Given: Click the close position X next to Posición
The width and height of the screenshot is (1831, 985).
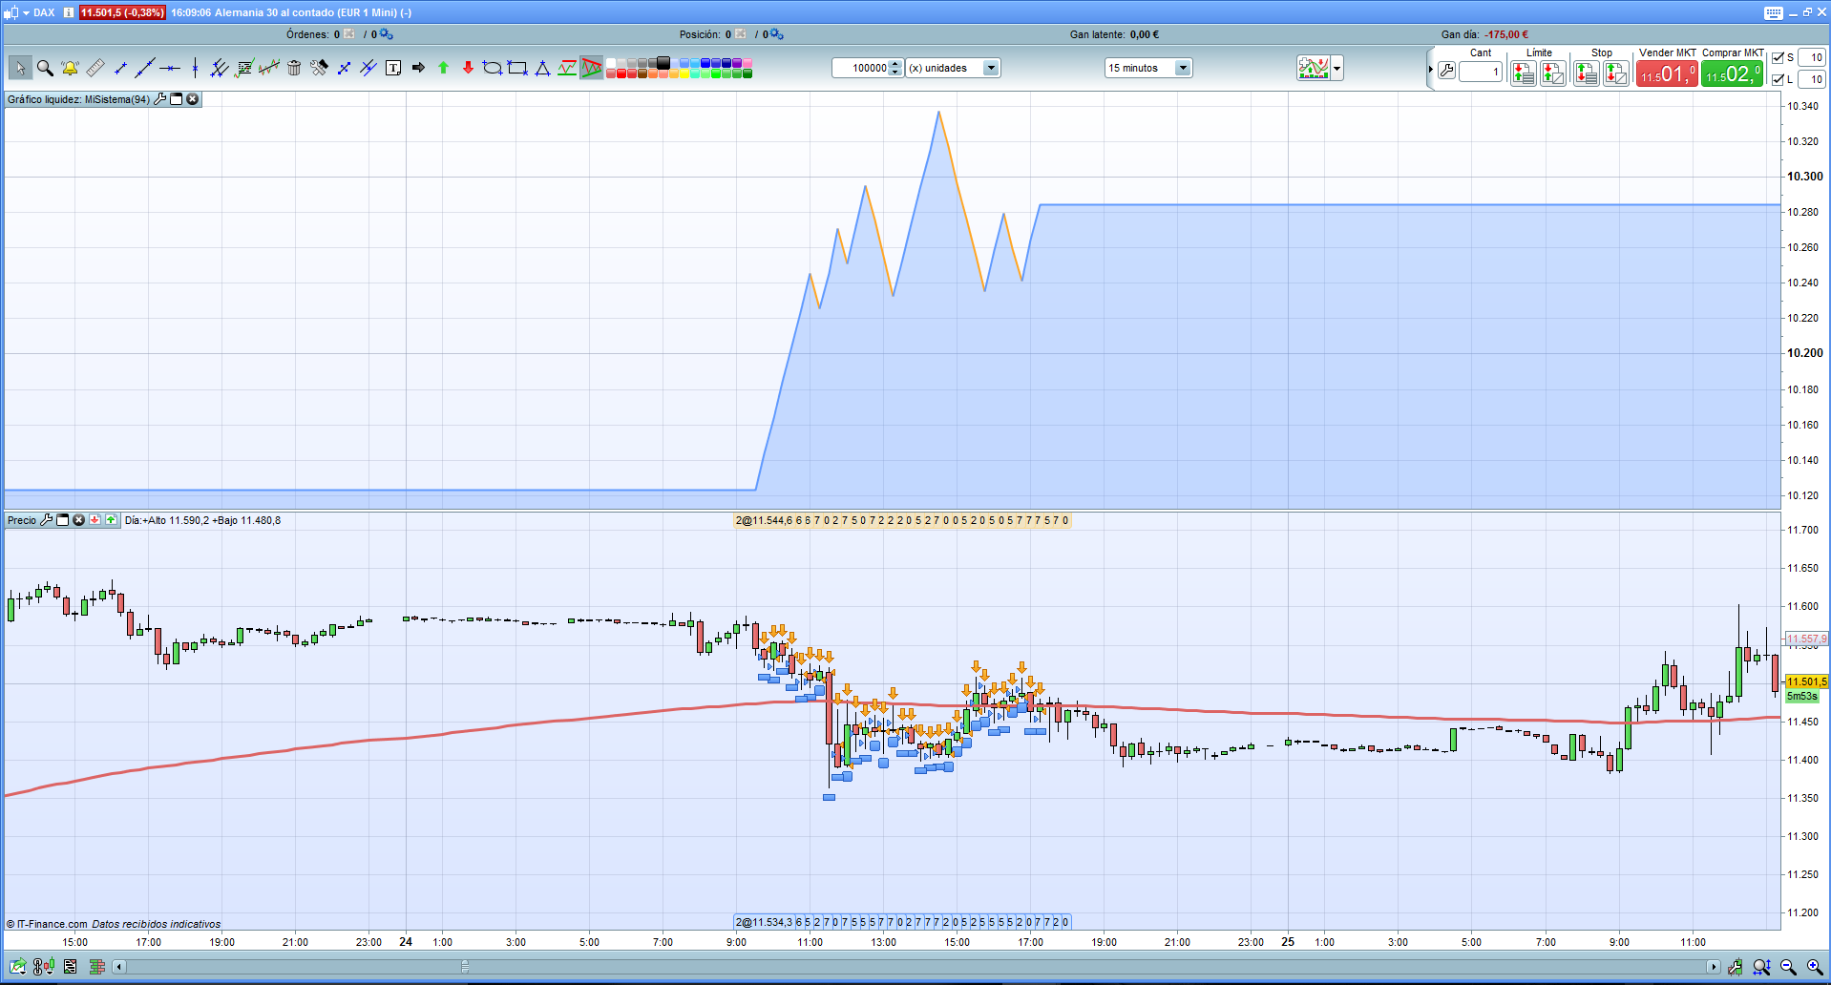Looking at the screenshot, I should (x=741, y=34).
